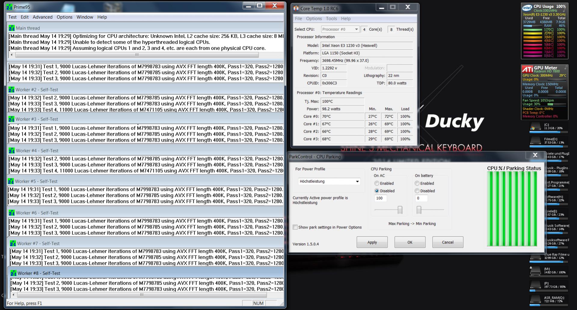Tick Show park settings in Power Options

pos(295,227)
